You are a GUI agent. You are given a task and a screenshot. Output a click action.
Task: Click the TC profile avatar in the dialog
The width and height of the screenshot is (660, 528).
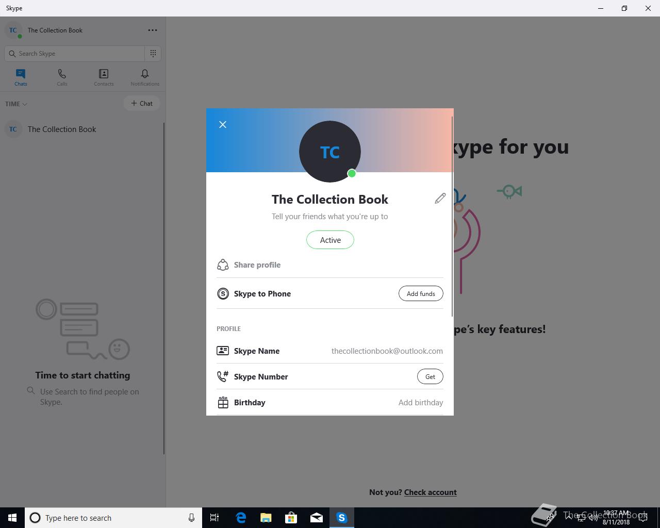(330, 152)
